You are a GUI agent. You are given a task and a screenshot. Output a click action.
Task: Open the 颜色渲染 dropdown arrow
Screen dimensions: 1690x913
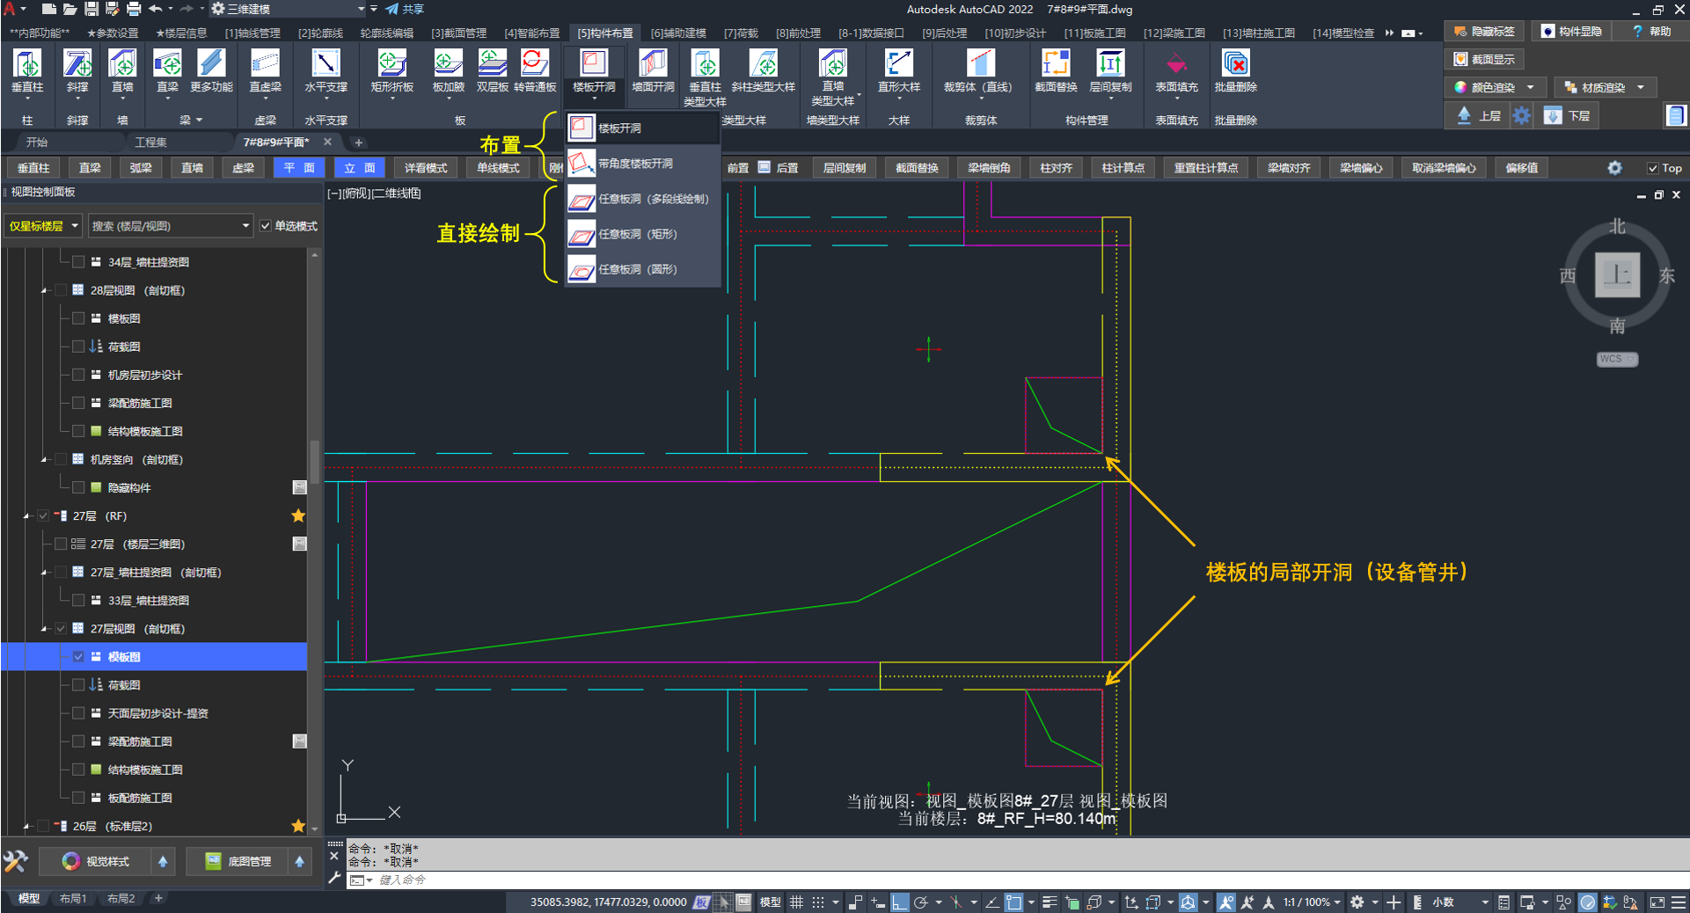coord(1531,87)
